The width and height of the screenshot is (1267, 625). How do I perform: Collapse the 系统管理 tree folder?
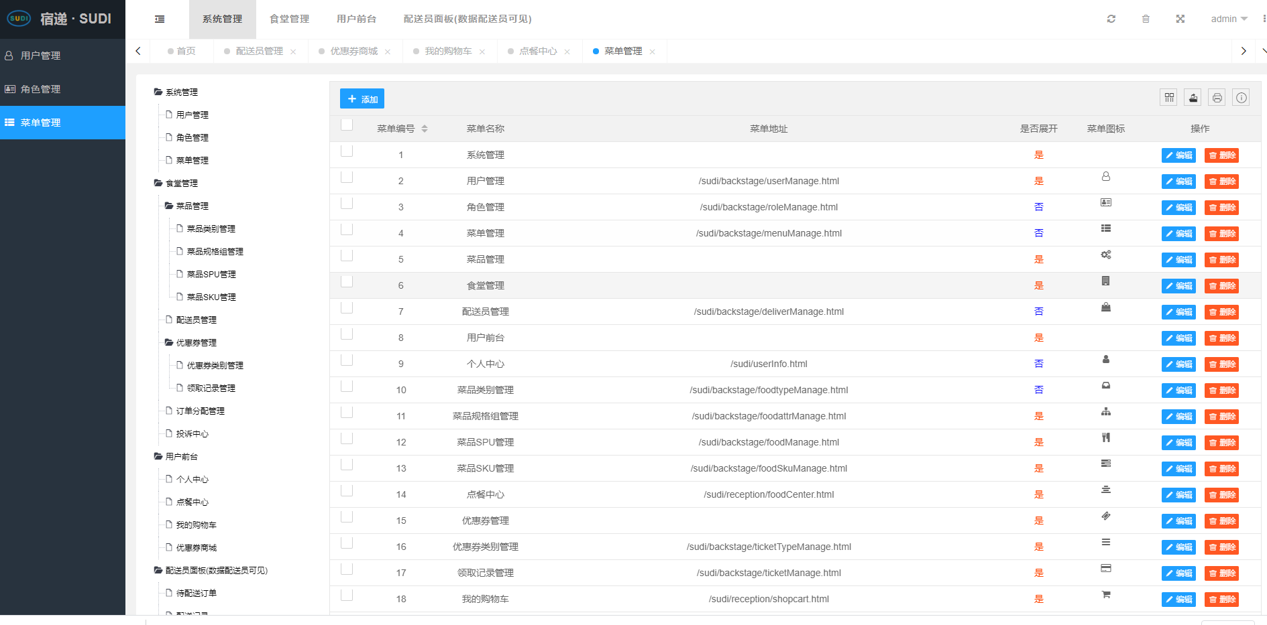coord(158,92)
